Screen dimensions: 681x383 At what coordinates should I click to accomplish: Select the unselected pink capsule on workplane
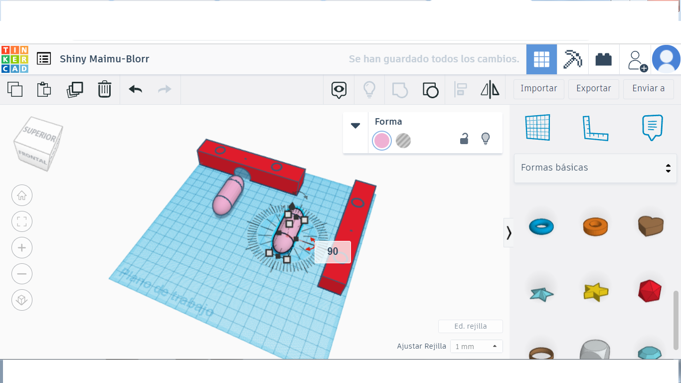[x=228, y=195]
